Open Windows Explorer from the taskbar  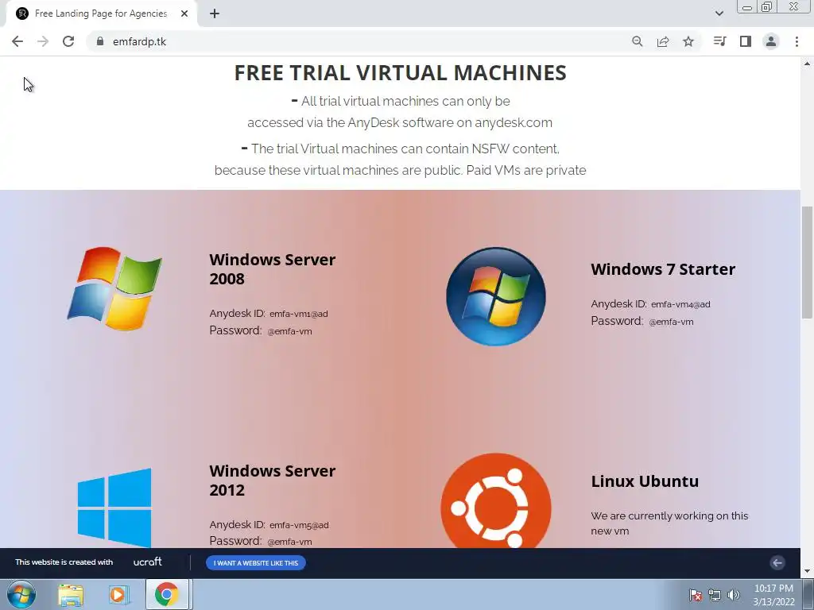point(71,595)
